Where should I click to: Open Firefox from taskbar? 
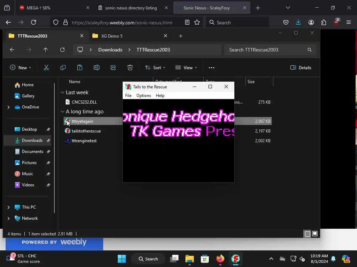[x=220, y=259]
